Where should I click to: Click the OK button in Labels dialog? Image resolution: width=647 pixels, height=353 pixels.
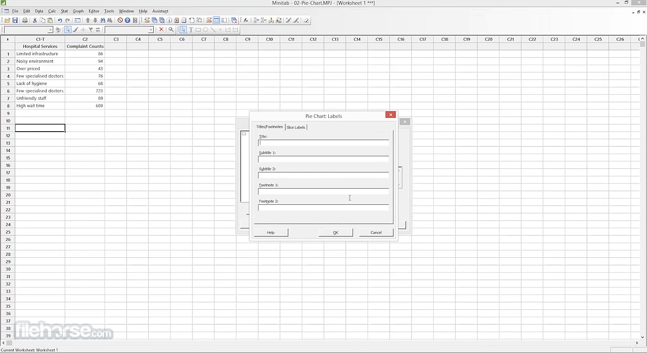335,232
